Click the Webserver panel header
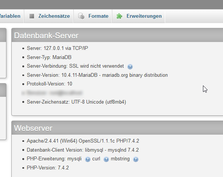223x177 pixels. pyautogui.click(x=117, y=128)
